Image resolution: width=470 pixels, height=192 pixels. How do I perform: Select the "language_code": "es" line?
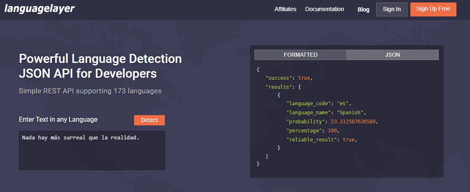pos(319,104)
